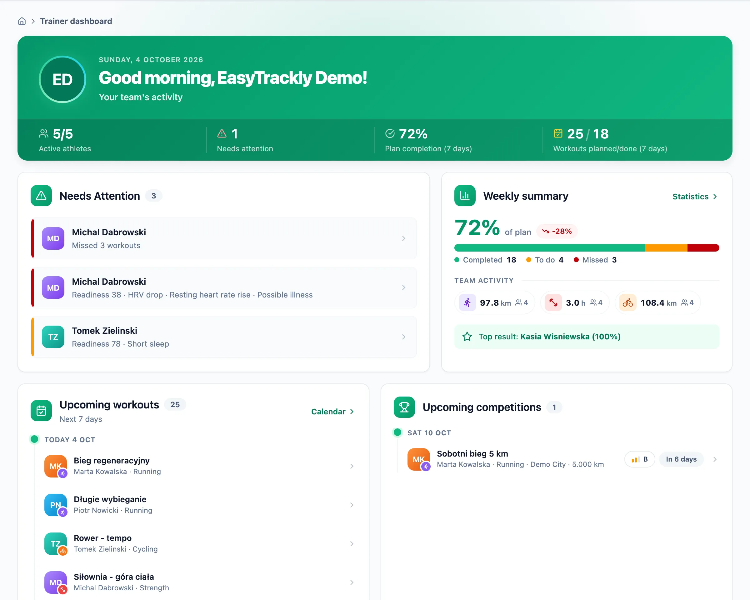Click the MK avatar in Sobotni bieg row
750x600 pixels.
[x=418, y=459]
